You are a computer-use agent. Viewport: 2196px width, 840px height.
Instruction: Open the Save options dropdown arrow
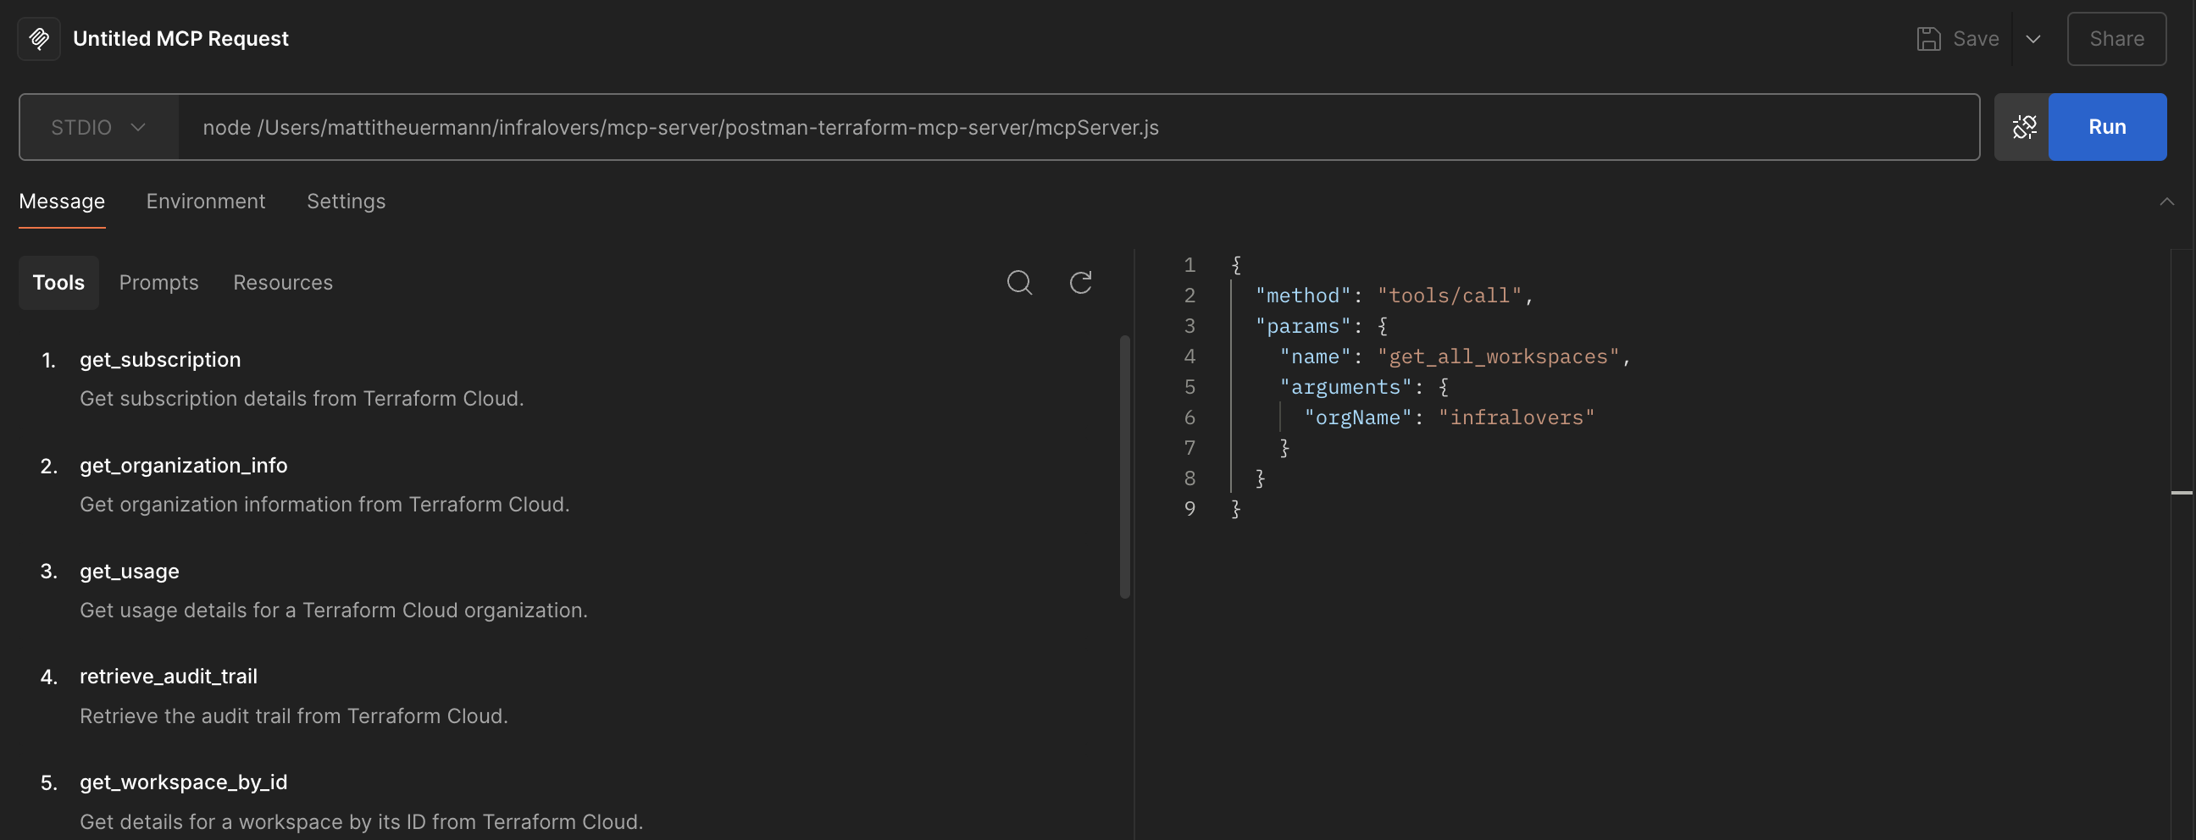pyautogui.click(x=2033, y=39)
